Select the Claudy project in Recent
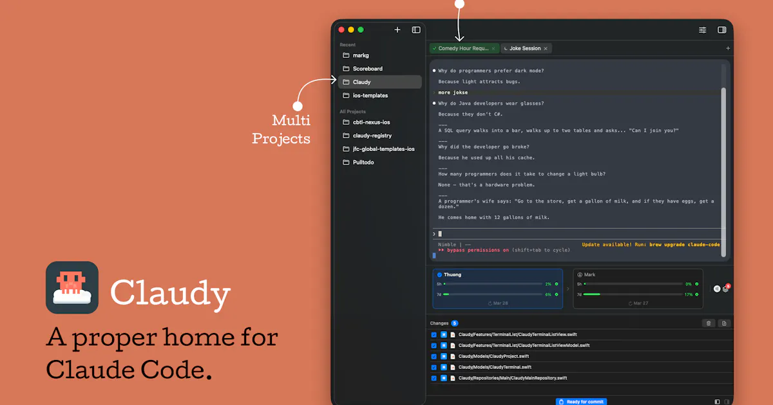This screenshot has height=405, width=773. 379,82
